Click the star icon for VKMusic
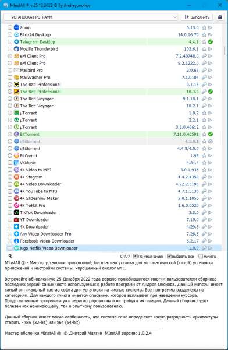 click(204, 163)
